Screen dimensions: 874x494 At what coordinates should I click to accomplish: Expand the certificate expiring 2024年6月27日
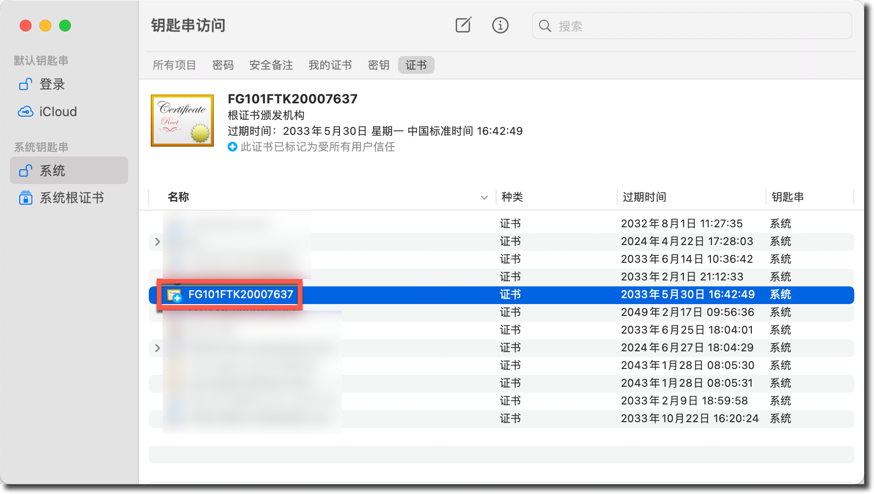[x=158, y=348]
